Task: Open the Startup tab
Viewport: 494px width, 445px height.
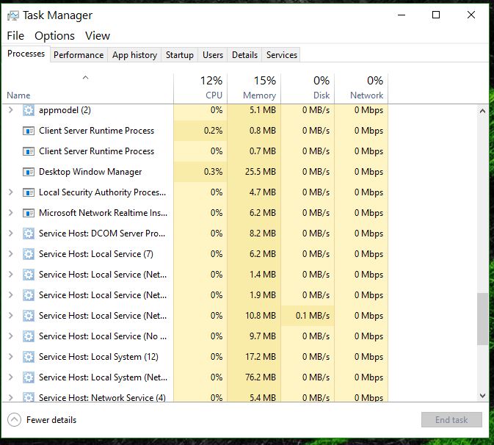Action: [x=180, y=55]
